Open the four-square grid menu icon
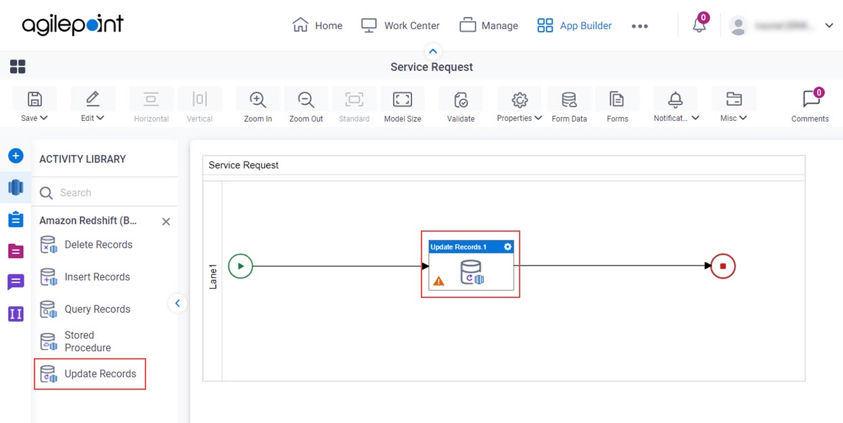The width and height of the screenshot is (843, 423). 18,66
